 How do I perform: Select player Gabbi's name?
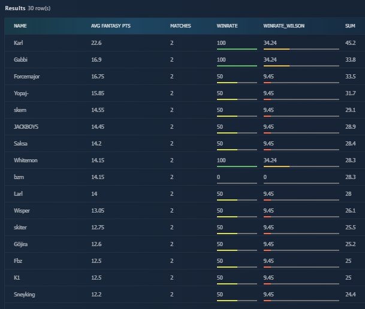click(x=20, y=60)
